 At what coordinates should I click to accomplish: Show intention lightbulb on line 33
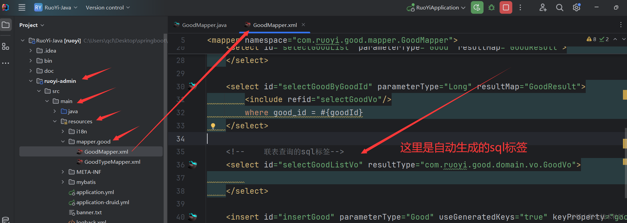click(213, 126)
